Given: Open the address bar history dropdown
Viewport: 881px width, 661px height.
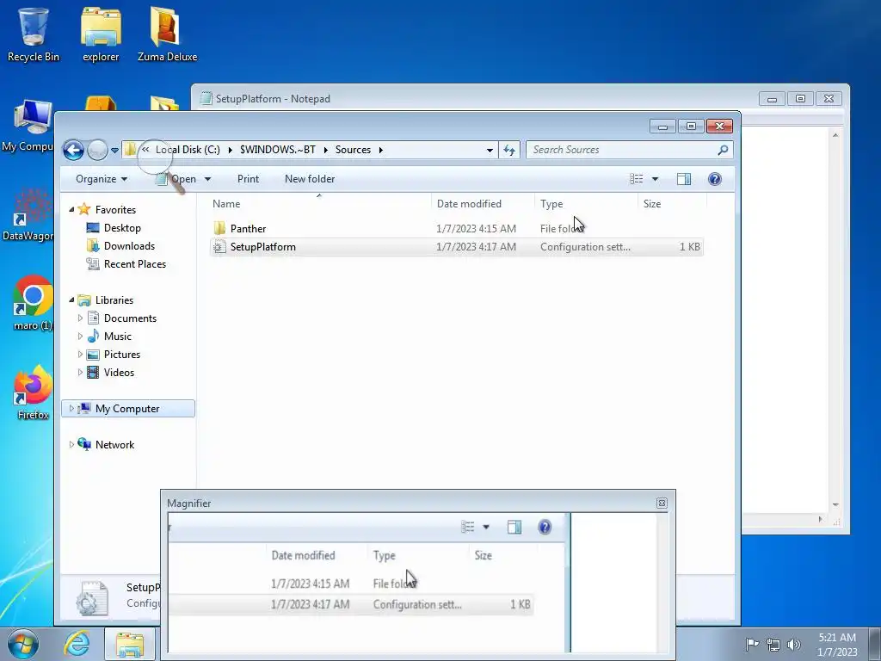Looking at the screenshot, I should click(x=490, y=150).
